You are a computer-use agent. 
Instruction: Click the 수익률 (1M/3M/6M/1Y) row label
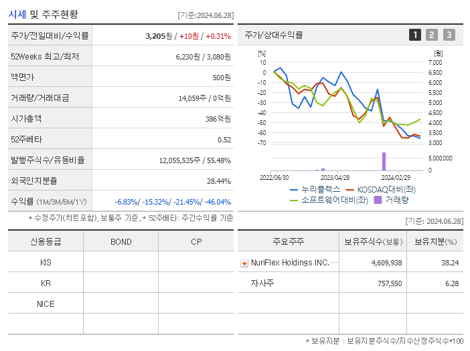click(49, 202)
